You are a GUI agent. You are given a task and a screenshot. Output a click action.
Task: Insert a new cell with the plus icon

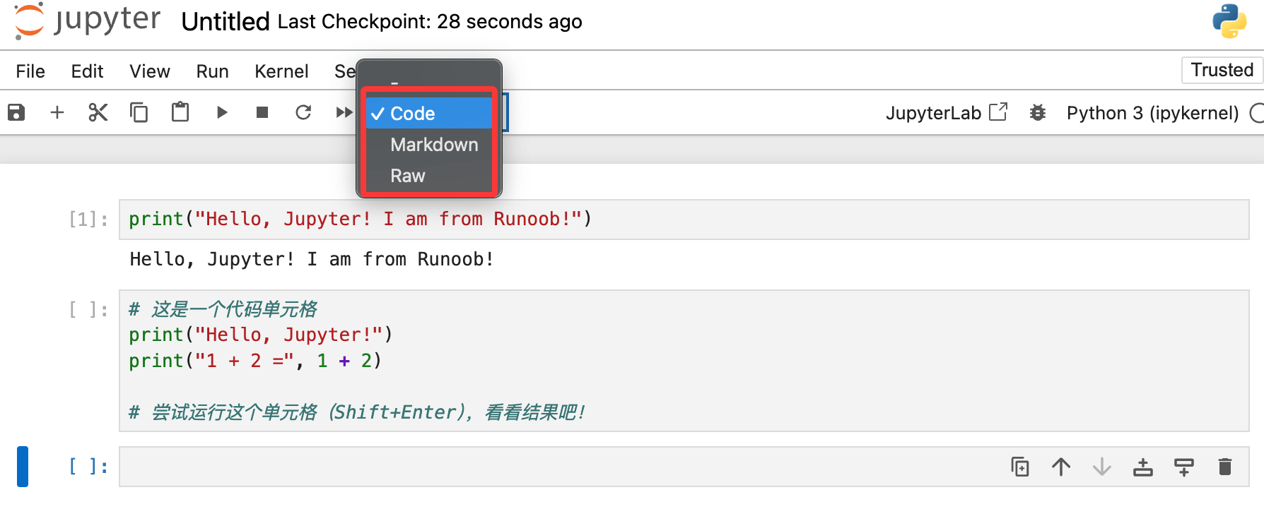point(57,112)
